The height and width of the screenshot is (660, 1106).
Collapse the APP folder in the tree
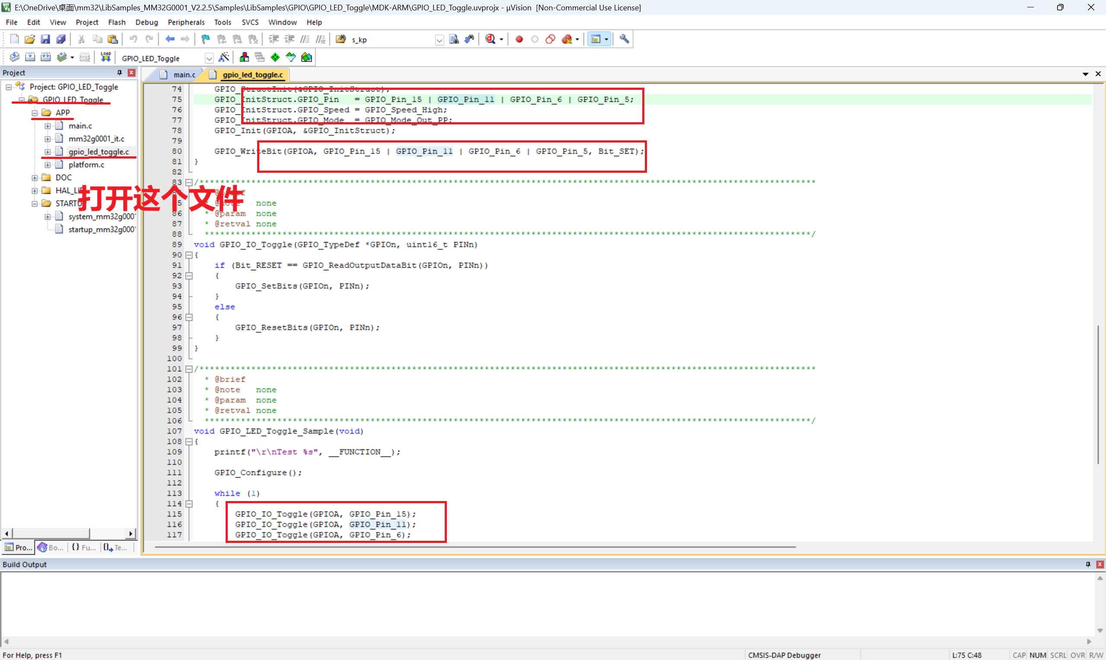pos(35,113)
